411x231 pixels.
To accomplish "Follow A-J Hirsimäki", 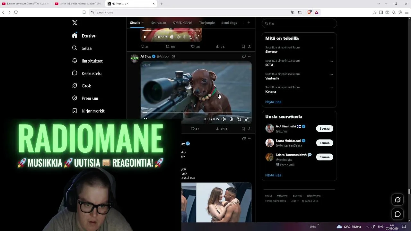I will [x=325, y=128].
